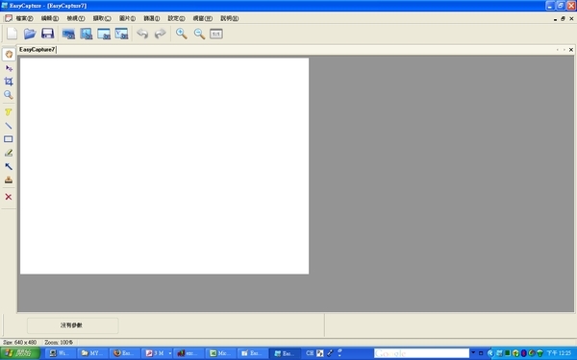
Task: Click the Google search field in taskbar
Action: pyautogui.click(x=421, y=353)
